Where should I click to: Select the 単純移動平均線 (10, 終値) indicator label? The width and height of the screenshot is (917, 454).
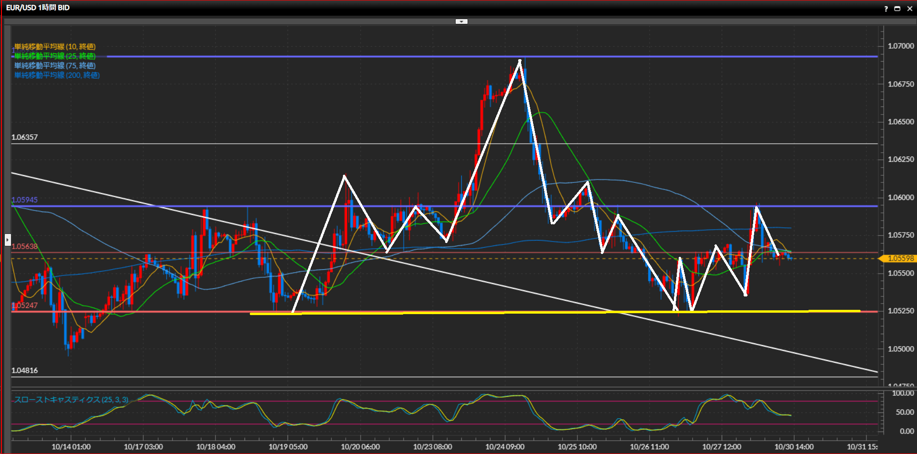pyautogui.click(x=55, y=46)
